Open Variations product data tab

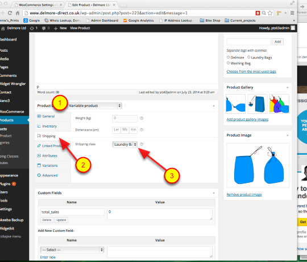(x=53, y=166)
